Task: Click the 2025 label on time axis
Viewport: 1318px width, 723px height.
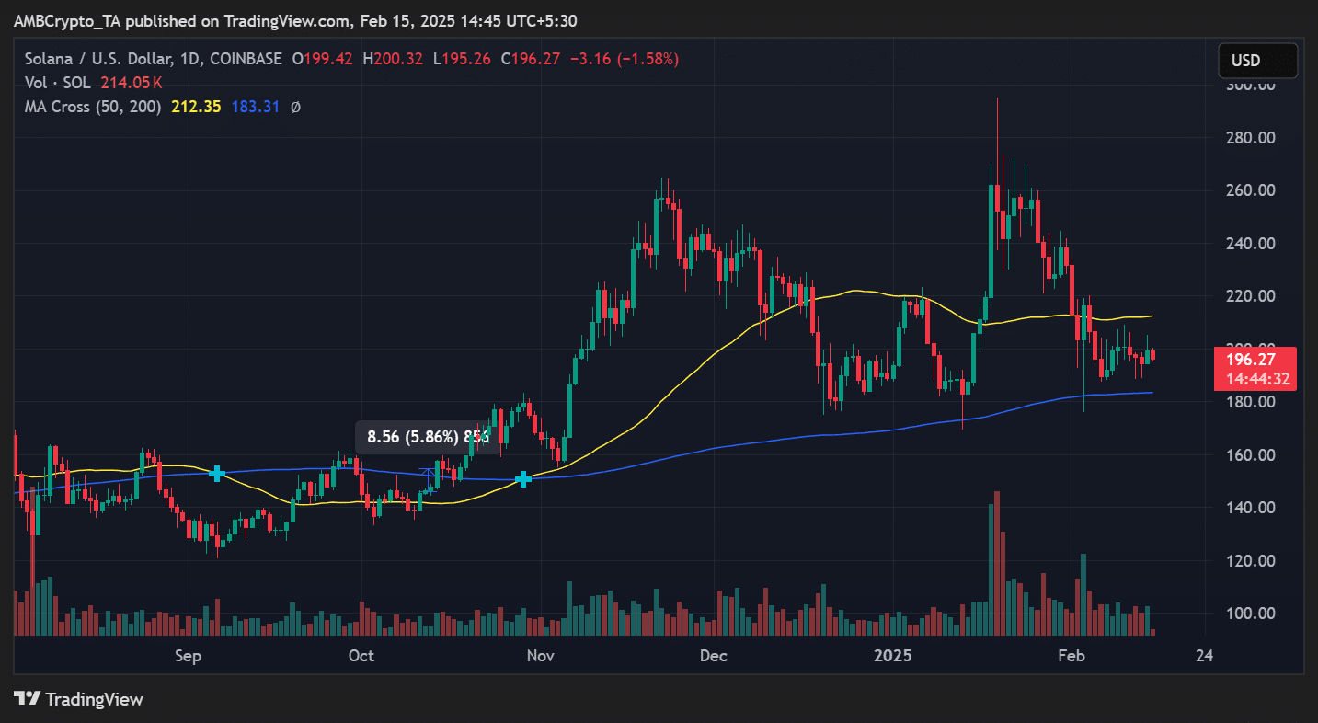Action: pyautogui.click(x=892, y=656)
